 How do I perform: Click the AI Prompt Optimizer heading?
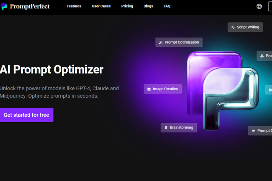click(x=51, y=70)
